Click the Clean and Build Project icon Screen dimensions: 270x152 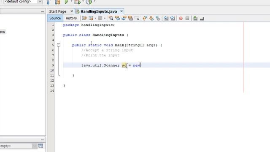pyautogui.click(x=57, y=2)
